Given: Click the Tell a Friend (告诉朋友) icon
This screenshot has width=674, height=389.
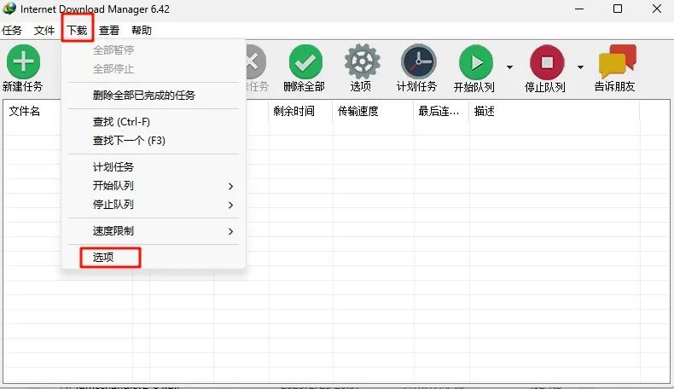Looking at the screenshot, I should [x=617, y=61].
